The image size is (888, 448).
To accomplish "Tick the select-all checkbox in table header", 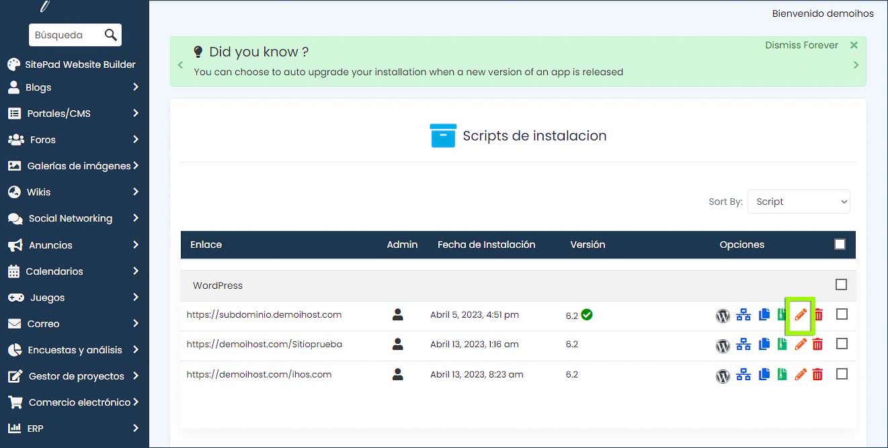I will point(840,244).
